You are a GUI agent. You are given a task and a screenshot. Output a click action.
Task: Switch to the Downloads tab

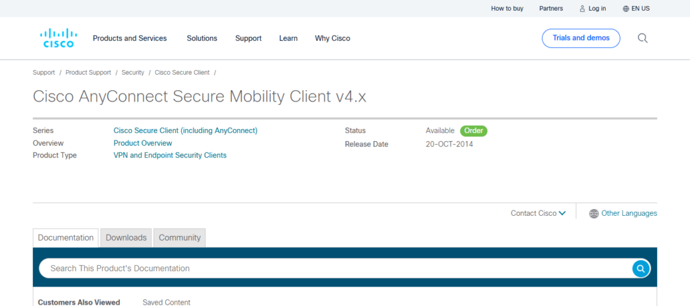126,237
